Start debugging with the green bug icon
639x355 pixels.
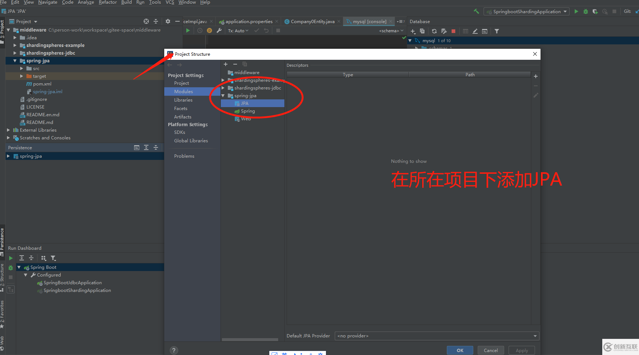(586, 11)
